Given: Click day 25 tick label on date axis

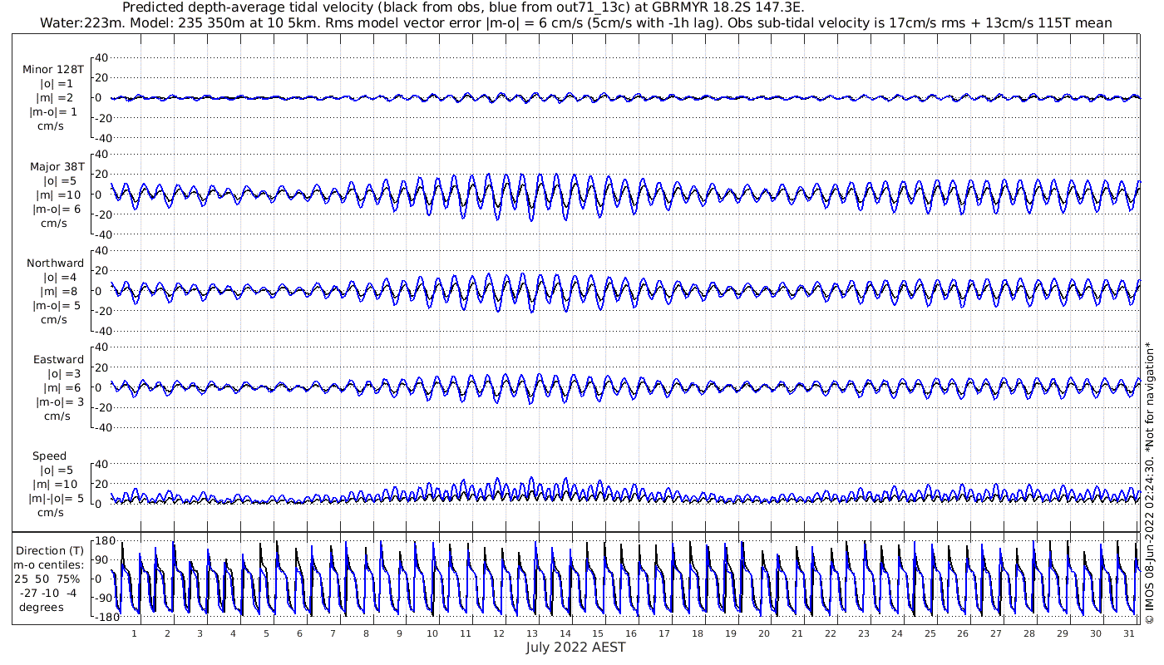Looking at the screenshot, I should [x=930, y=633].
